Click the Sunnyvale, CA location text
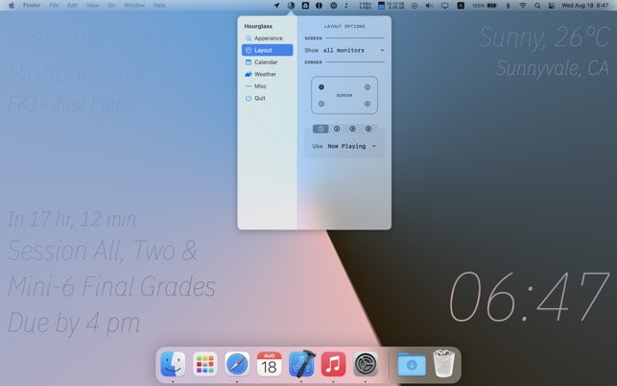This screenshot has height=386, width=617. (x=553, y=68)
